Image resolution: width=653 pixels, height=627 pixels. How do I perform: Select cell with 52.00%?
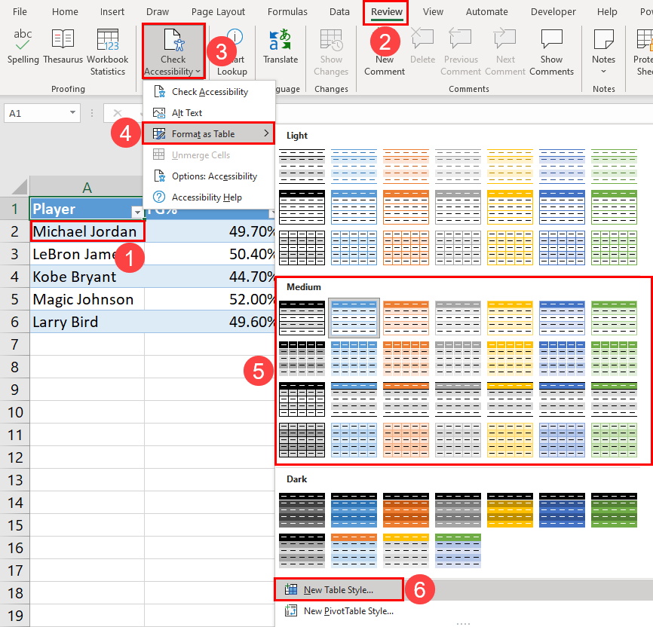pos(210,299)
